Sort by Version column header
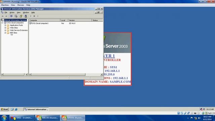Viewport: 215px width, 121px height. click(80, 20)
